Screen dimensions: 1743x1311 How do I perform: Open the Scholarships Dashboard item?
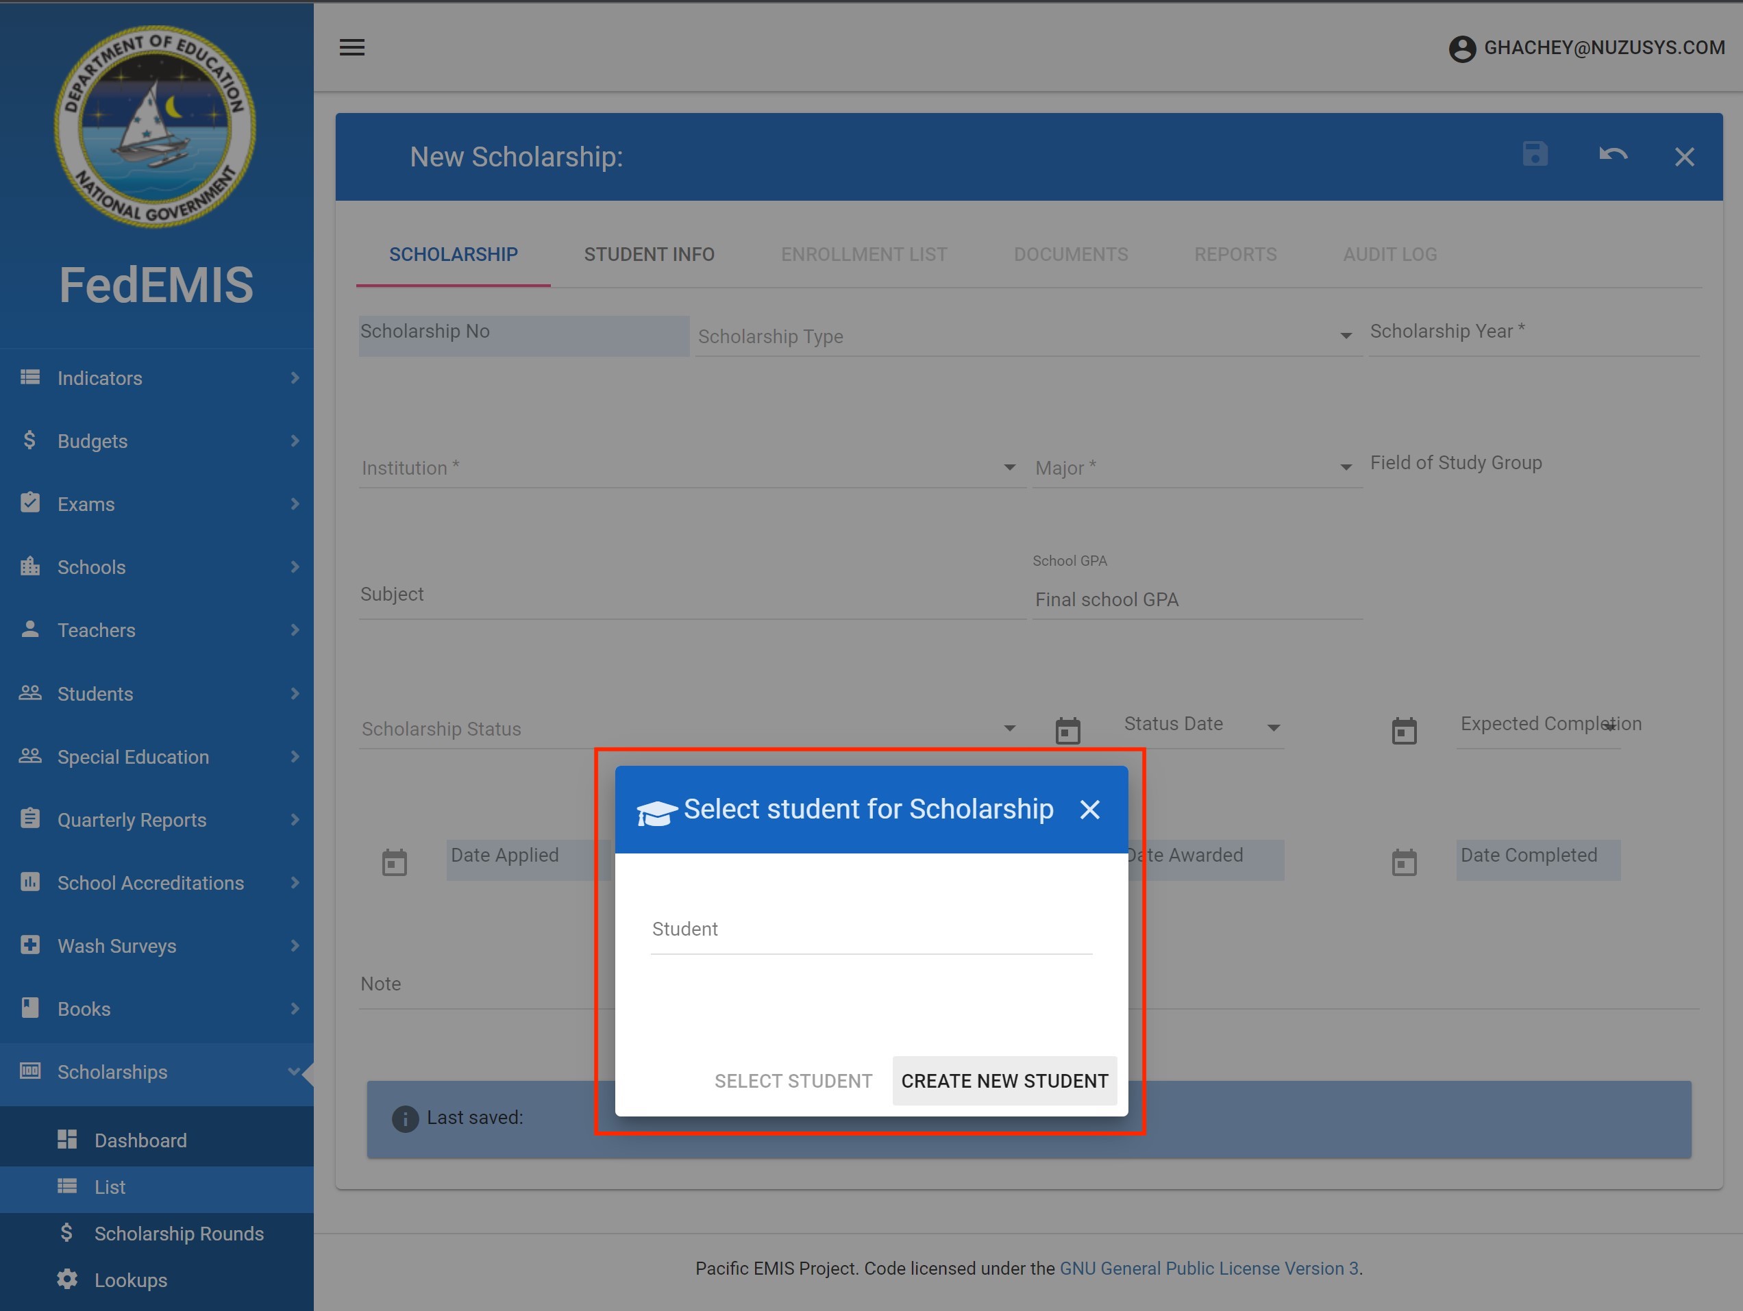click(140, 1140)
